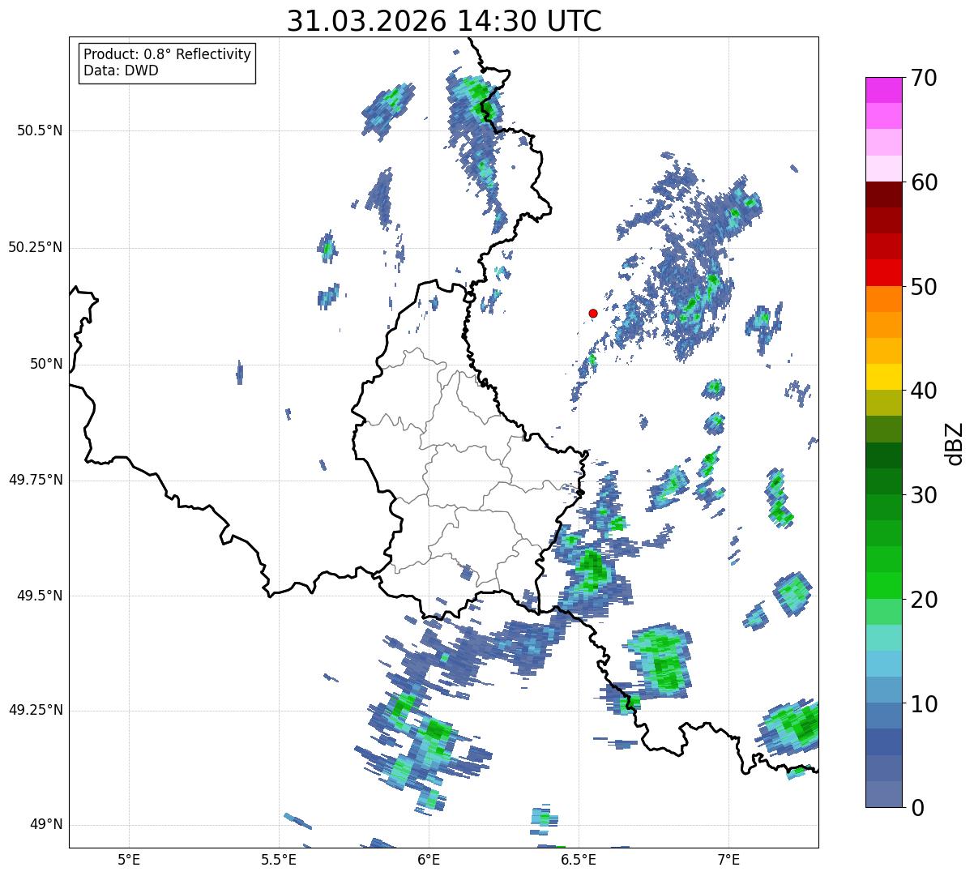The height and width of the screenshot is (876, 974).
Task: Click the 'Product: 0.8° Reflectivity' label
Action: tap(168, 54)
